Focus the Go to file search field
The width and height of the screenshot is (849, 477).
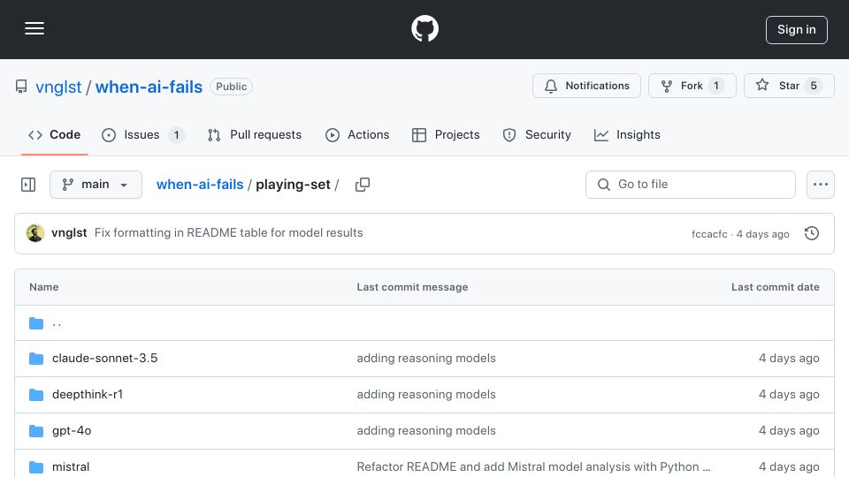pyautogui.click(x=691, y=185)
